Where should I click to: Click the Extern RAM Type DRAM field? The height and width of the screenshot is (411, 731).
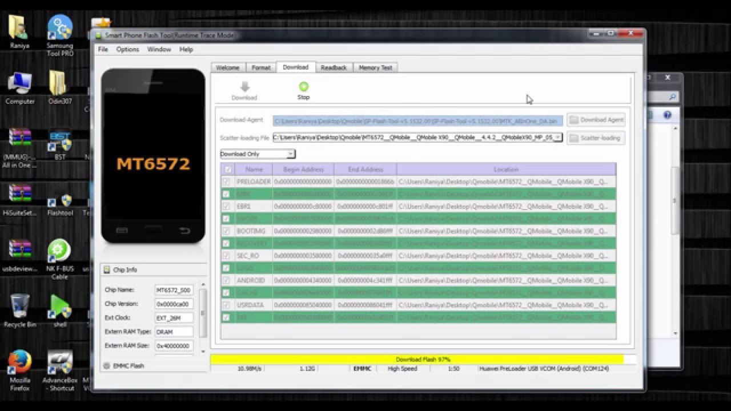click(174, 332)
